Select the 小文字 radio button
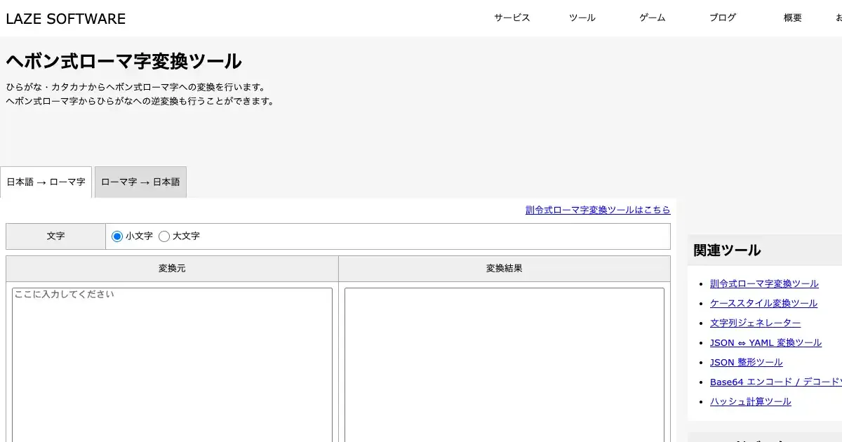 coord(117,236)
